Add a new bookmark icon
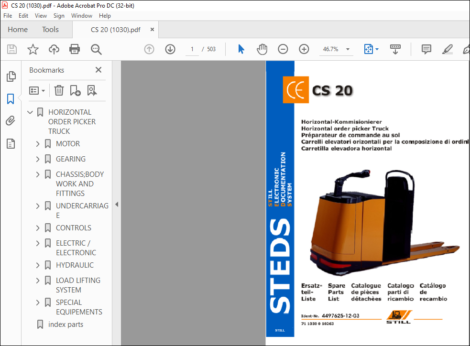The image size is (470, 346). [75, 90]
